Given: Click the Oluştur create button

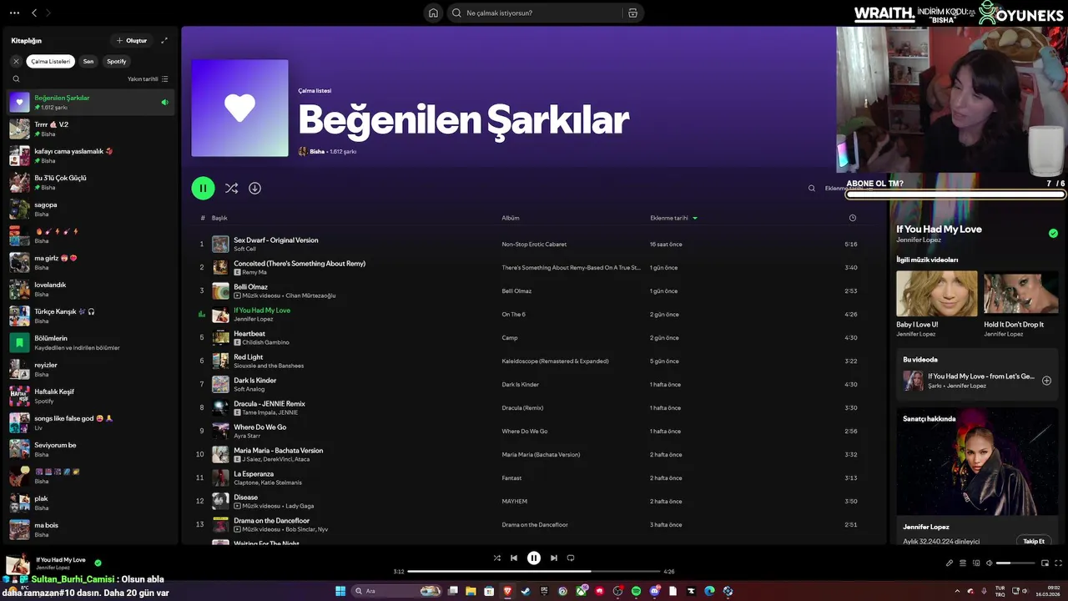Looking at the screenshot, I should 132,40.
